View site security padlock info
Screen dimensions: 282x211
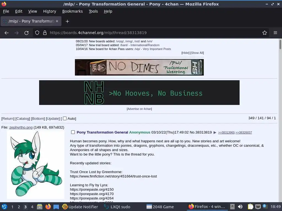click(x=45, y=33)
